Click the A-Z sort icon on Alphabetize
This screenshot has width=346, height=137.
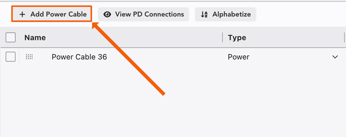click(x=204, y=14)
